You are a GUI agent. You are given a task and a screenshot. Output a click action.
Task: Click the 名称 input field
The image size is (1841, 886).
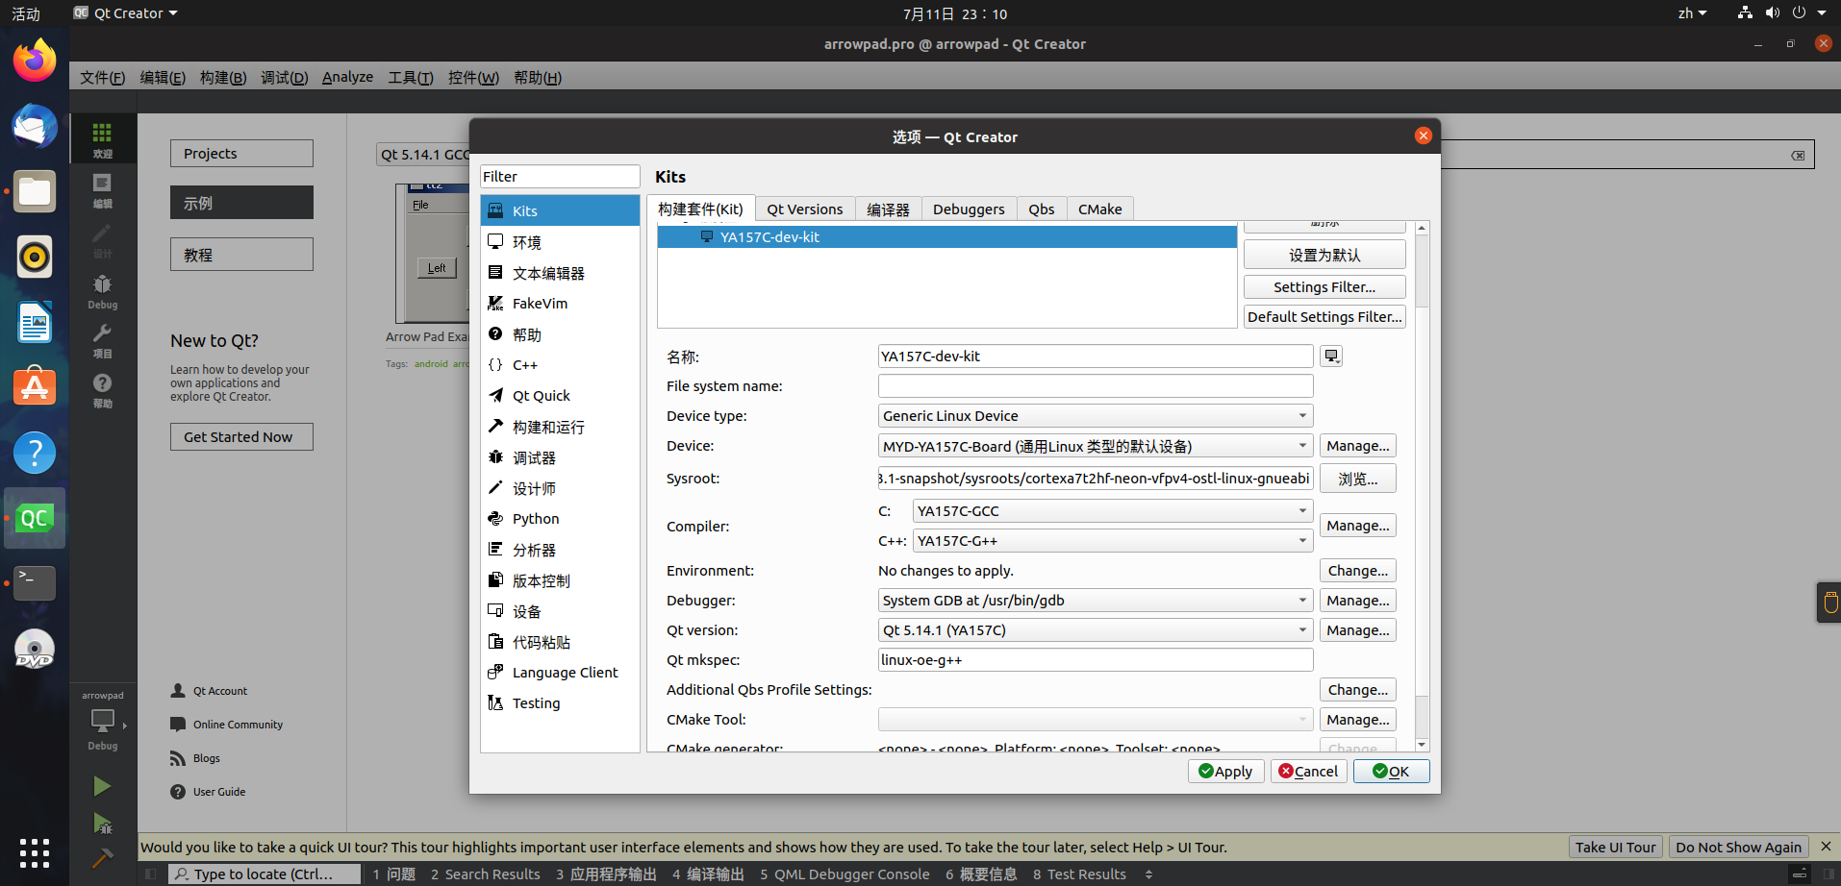(1096, 357)
